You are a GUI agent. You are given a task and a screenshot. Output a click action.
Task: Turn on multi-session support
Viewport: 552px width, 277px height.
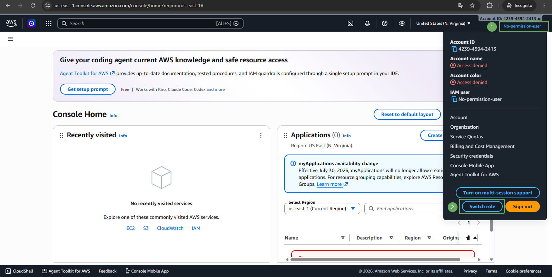tap(497, 193)
